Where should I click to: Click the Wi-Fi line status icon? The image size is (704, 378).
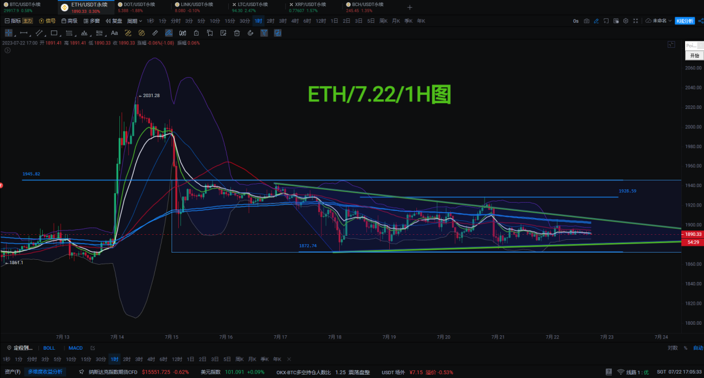click(620, 372)
